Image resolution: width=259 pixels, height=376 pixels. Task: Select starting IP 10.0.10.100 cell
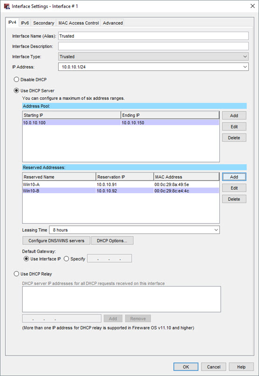click(x=71, y=123)
